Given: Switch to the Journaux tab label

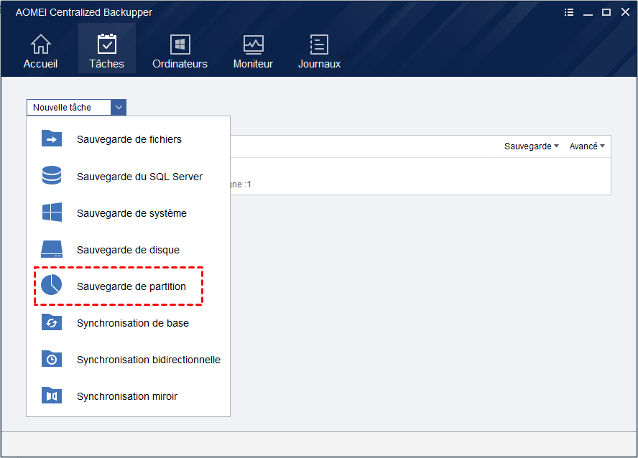Looking at the screenshot, I should pyautogui.click(x=319, y=64).
